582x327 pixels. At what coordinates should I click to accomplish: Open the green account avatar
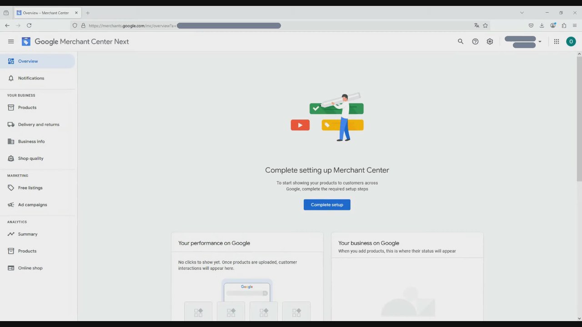pyautogui.click(x=571, y=41)
